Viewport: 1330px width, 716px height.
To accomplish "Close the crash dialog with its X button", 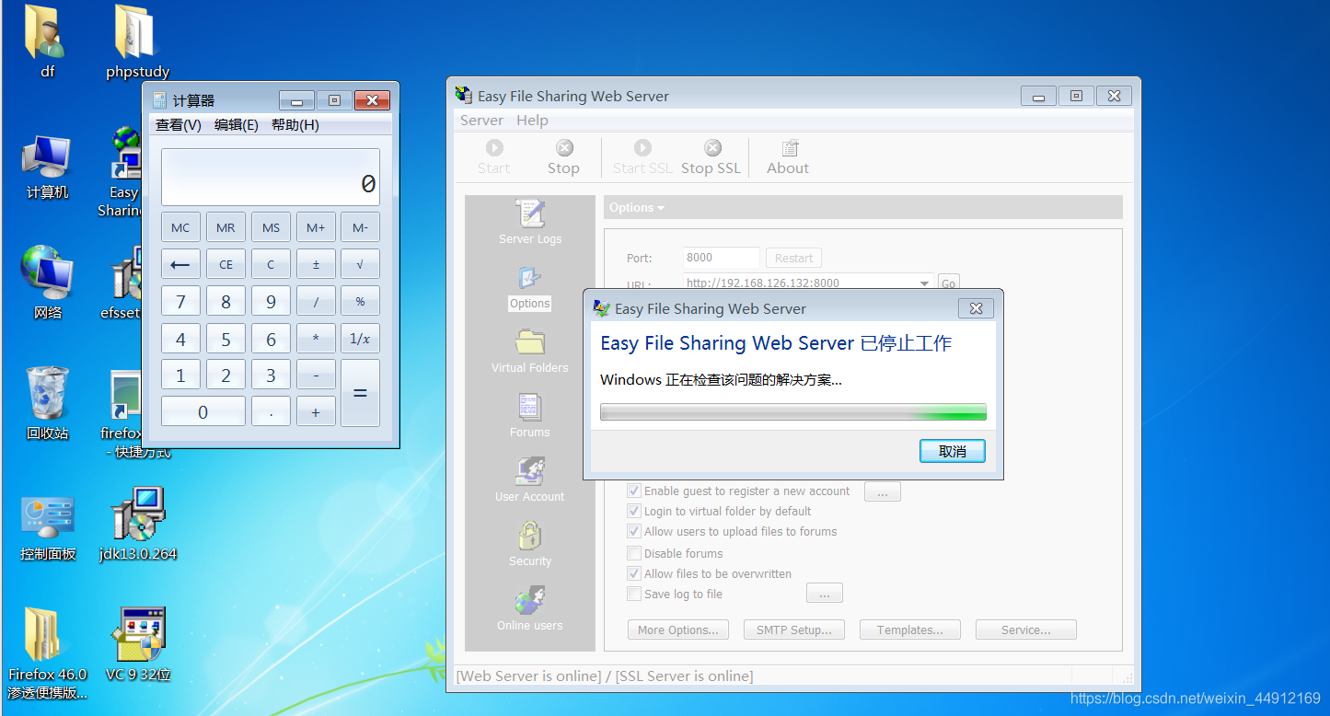I will point(976,308).
